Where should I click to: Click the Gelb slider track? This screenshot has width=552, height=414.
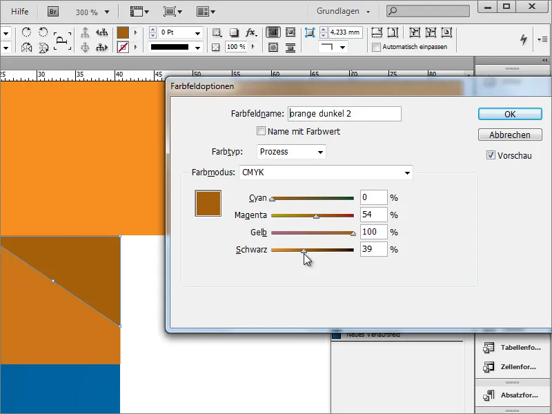313,233
